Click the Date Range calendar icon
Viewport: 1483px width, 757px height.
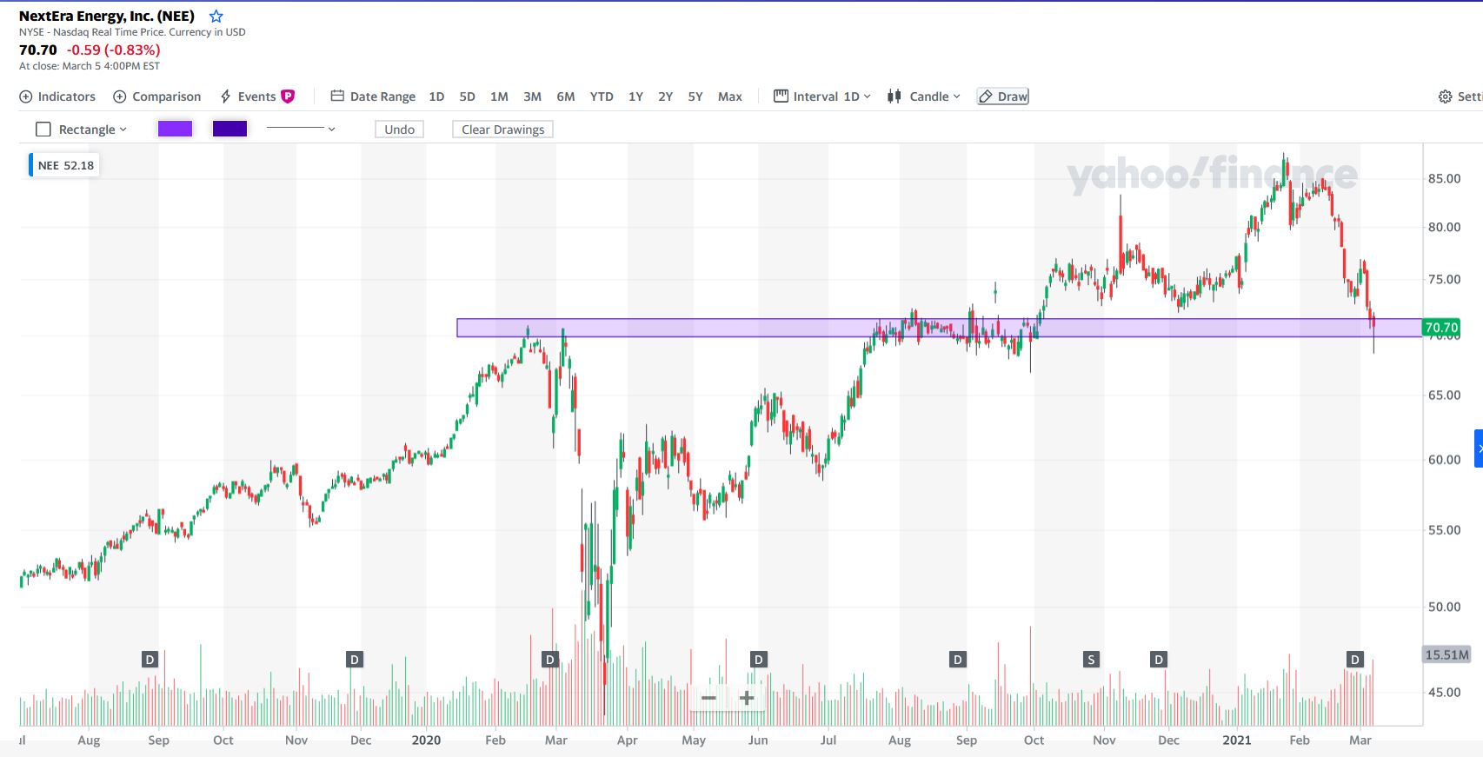point(337,96)
